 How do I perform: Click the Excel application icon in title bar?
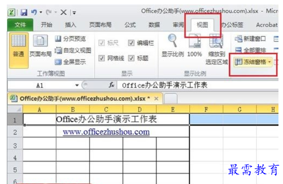click(11, 12)
